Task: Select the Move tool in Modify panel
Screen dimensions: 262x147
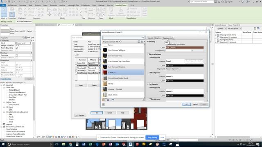Action: click(x=49, y=15)
